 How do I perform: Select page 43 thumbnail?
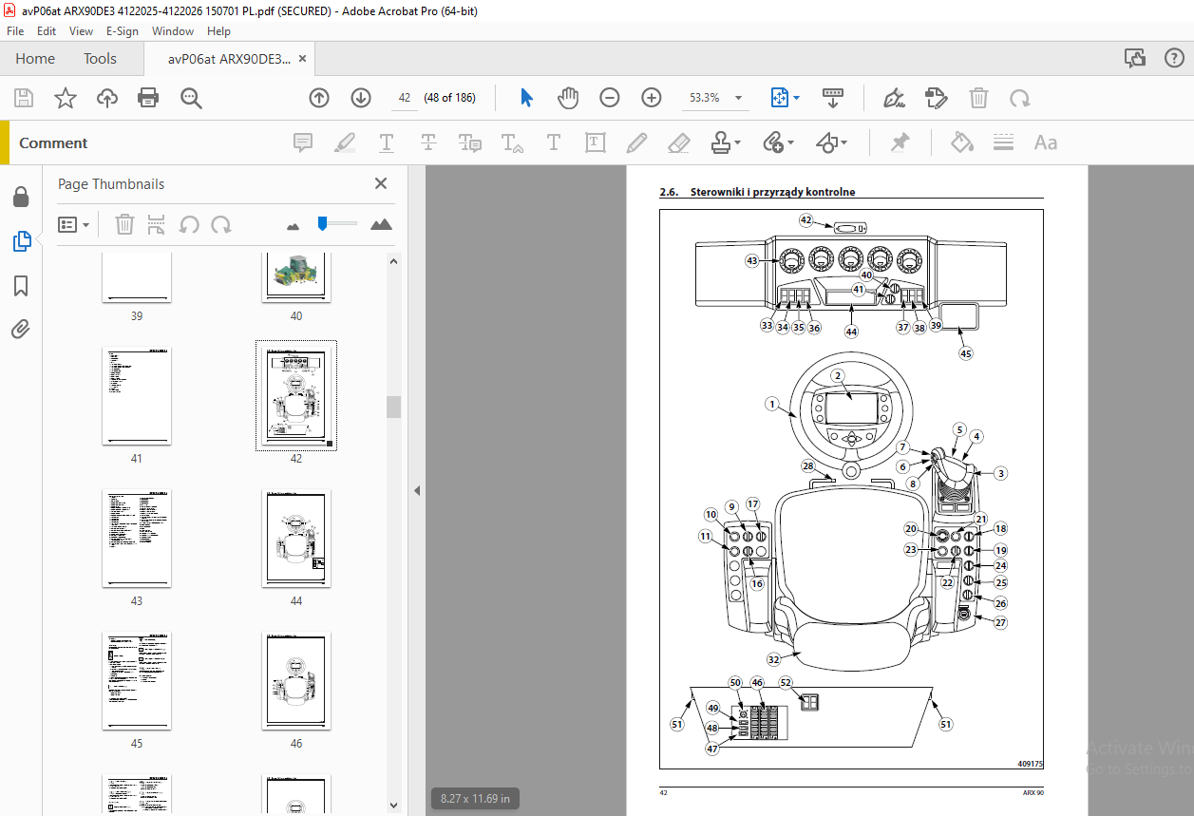click(x=137, y=538)
